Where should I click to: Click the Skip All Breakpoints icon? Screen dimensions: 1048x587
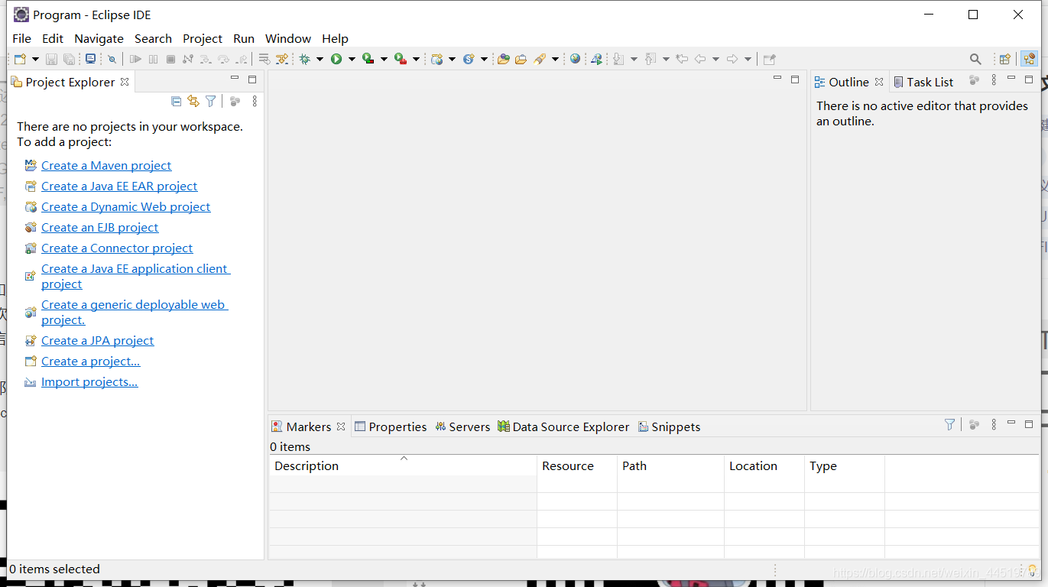tap(112, 59)
